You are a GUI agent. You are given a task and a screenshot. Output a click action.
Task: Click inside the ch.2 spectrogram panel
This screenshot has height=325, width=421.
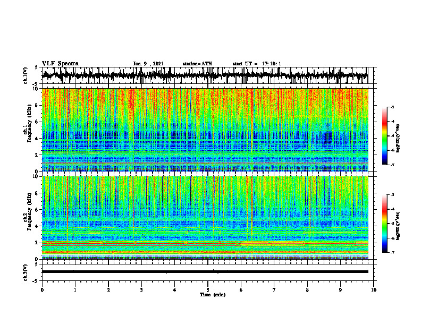click(x=205, y=218)
